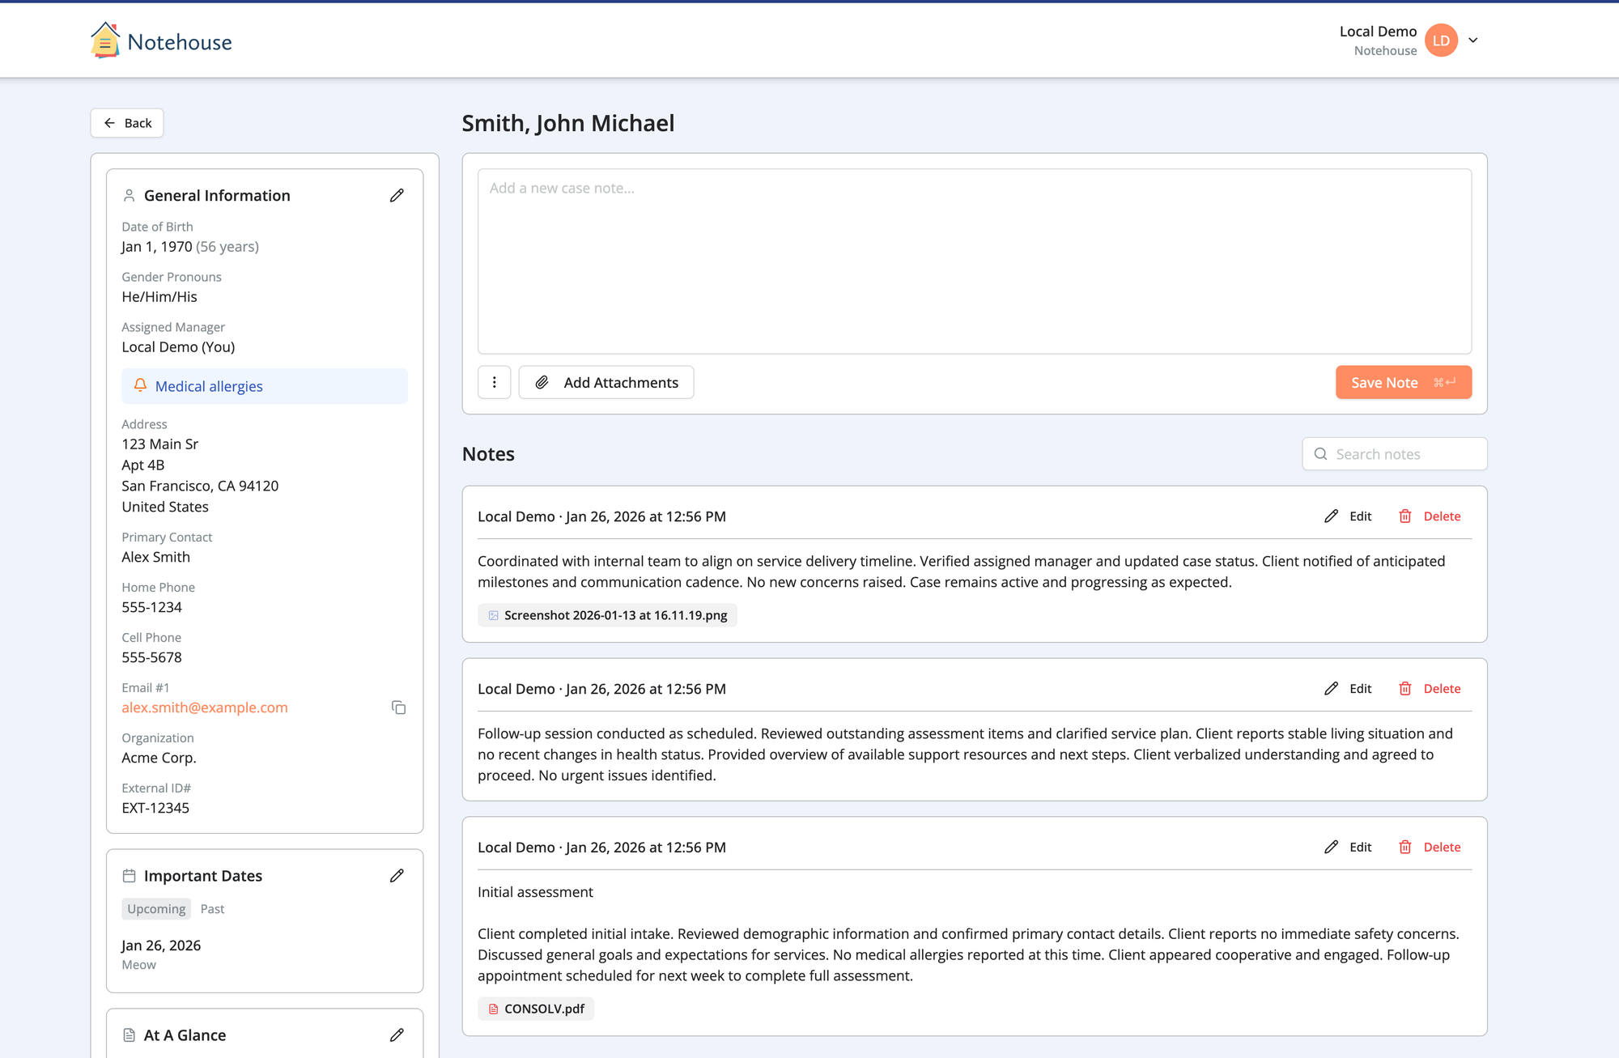Edit General Information with pencil icon
This screenshot has width=1619, height=1058.
tap(397, 195)
